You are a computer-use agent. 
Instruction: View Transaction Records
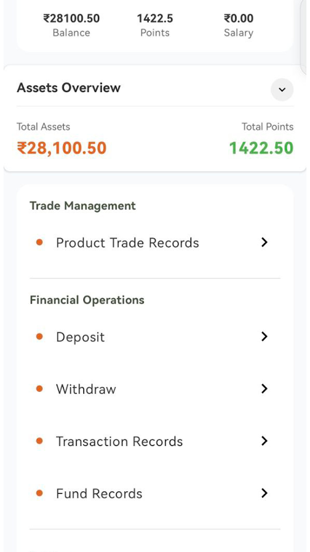[154, 441]
